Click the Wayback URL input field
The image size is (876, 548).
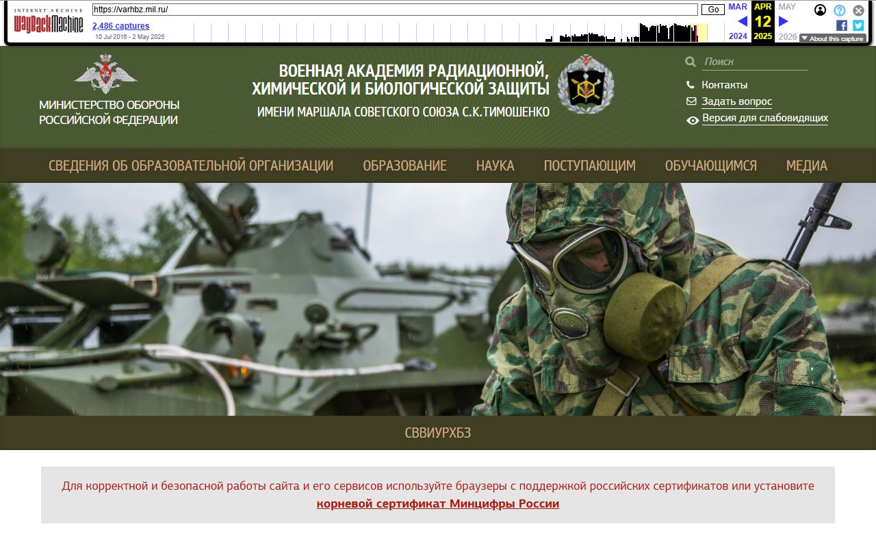395,10
